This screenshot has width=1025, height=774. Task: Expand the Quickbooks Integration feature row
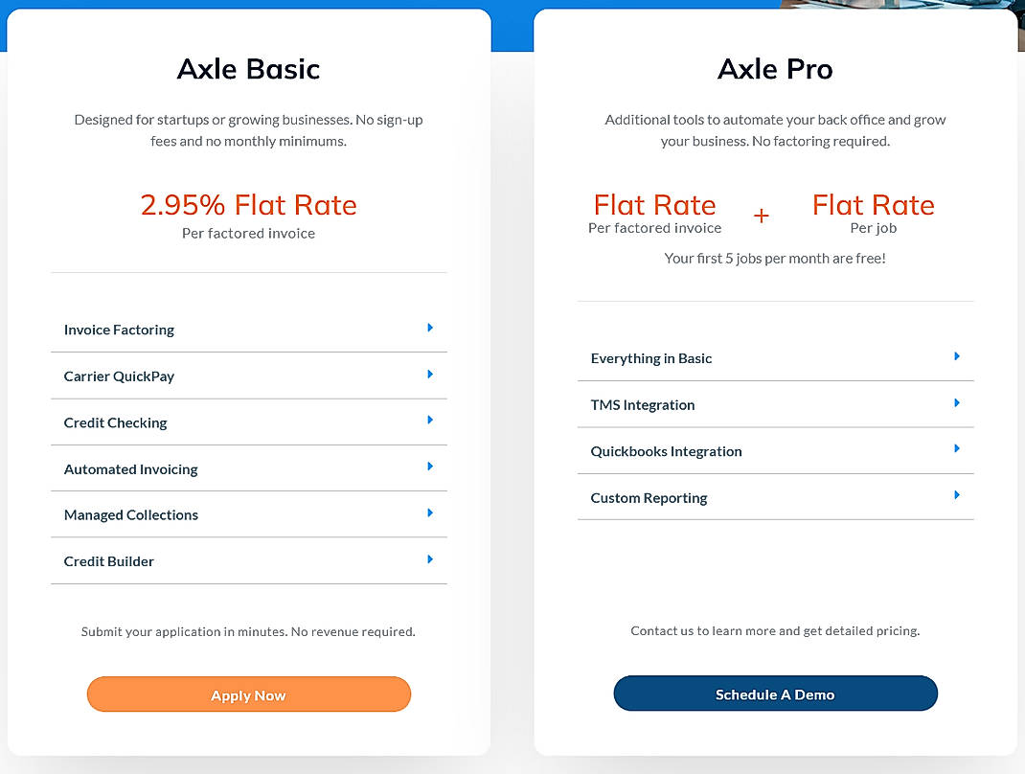pos(956,448)
